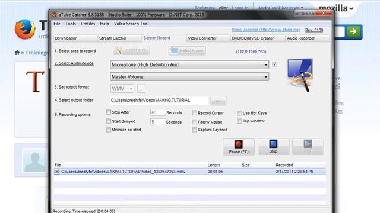
Task: Open the DVD/BluRay/CD Creator tab
Action: pyautogui.click(x=258, y=38)
